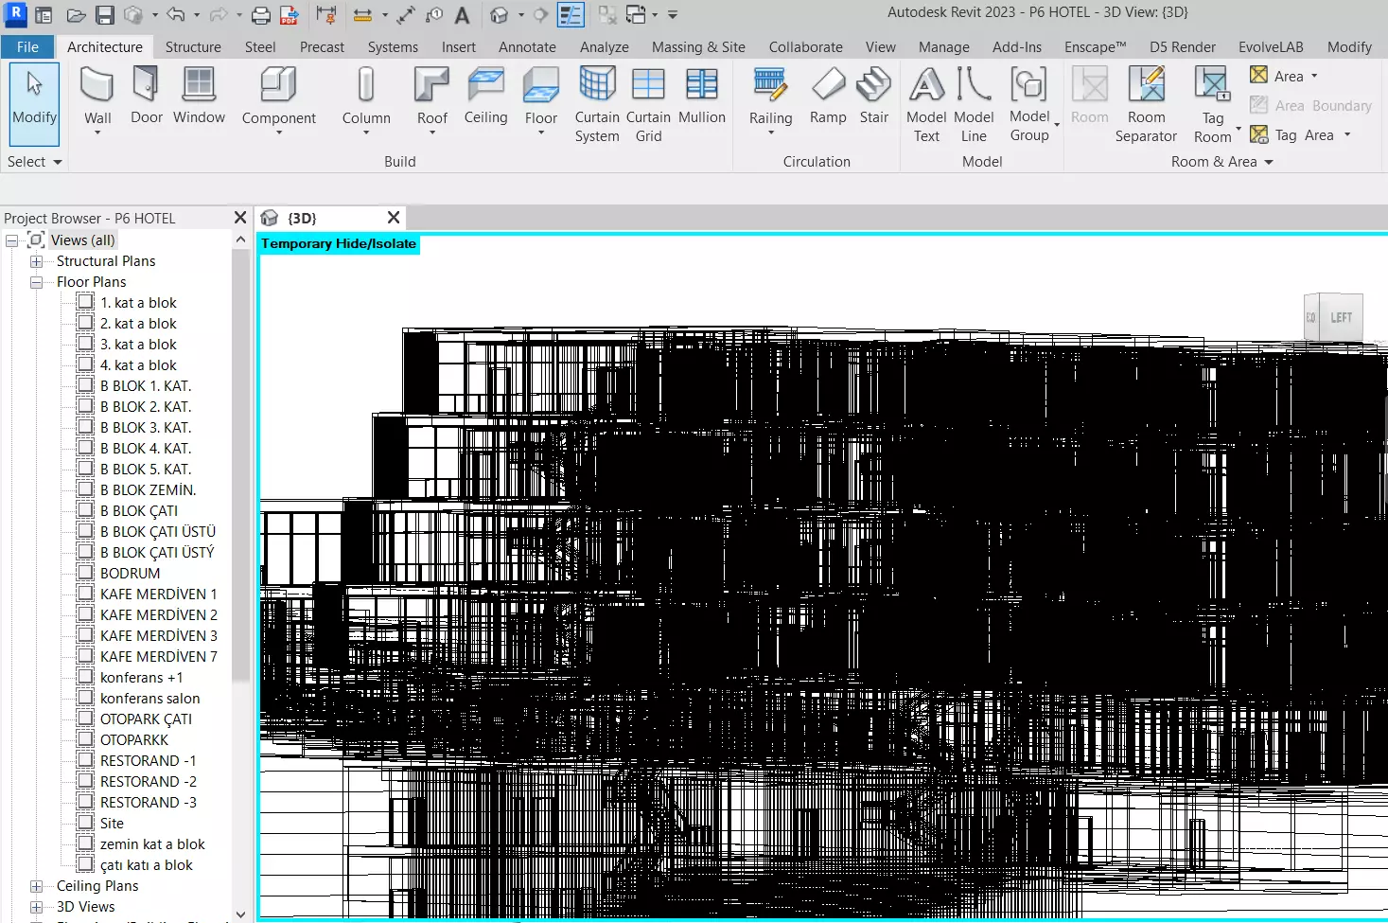Screen dimensions: 1388x923
Task: Open the Area tool dropdown arrow
Action: click(1314, 77)
